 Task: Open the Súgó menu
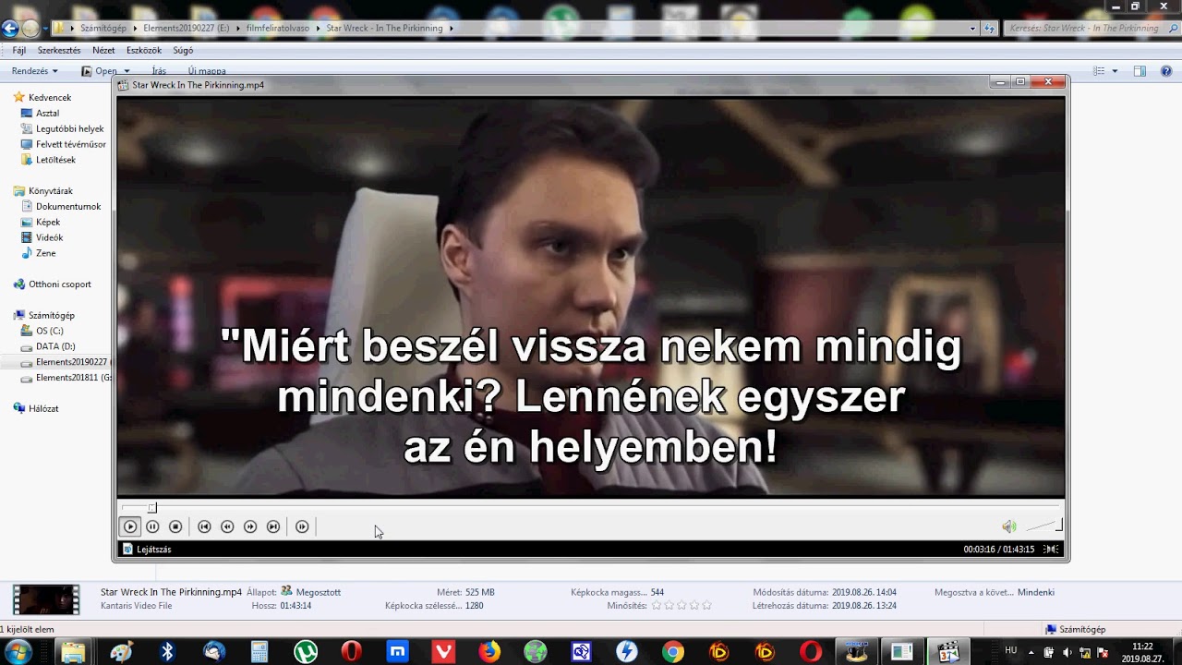coord(183,50)
